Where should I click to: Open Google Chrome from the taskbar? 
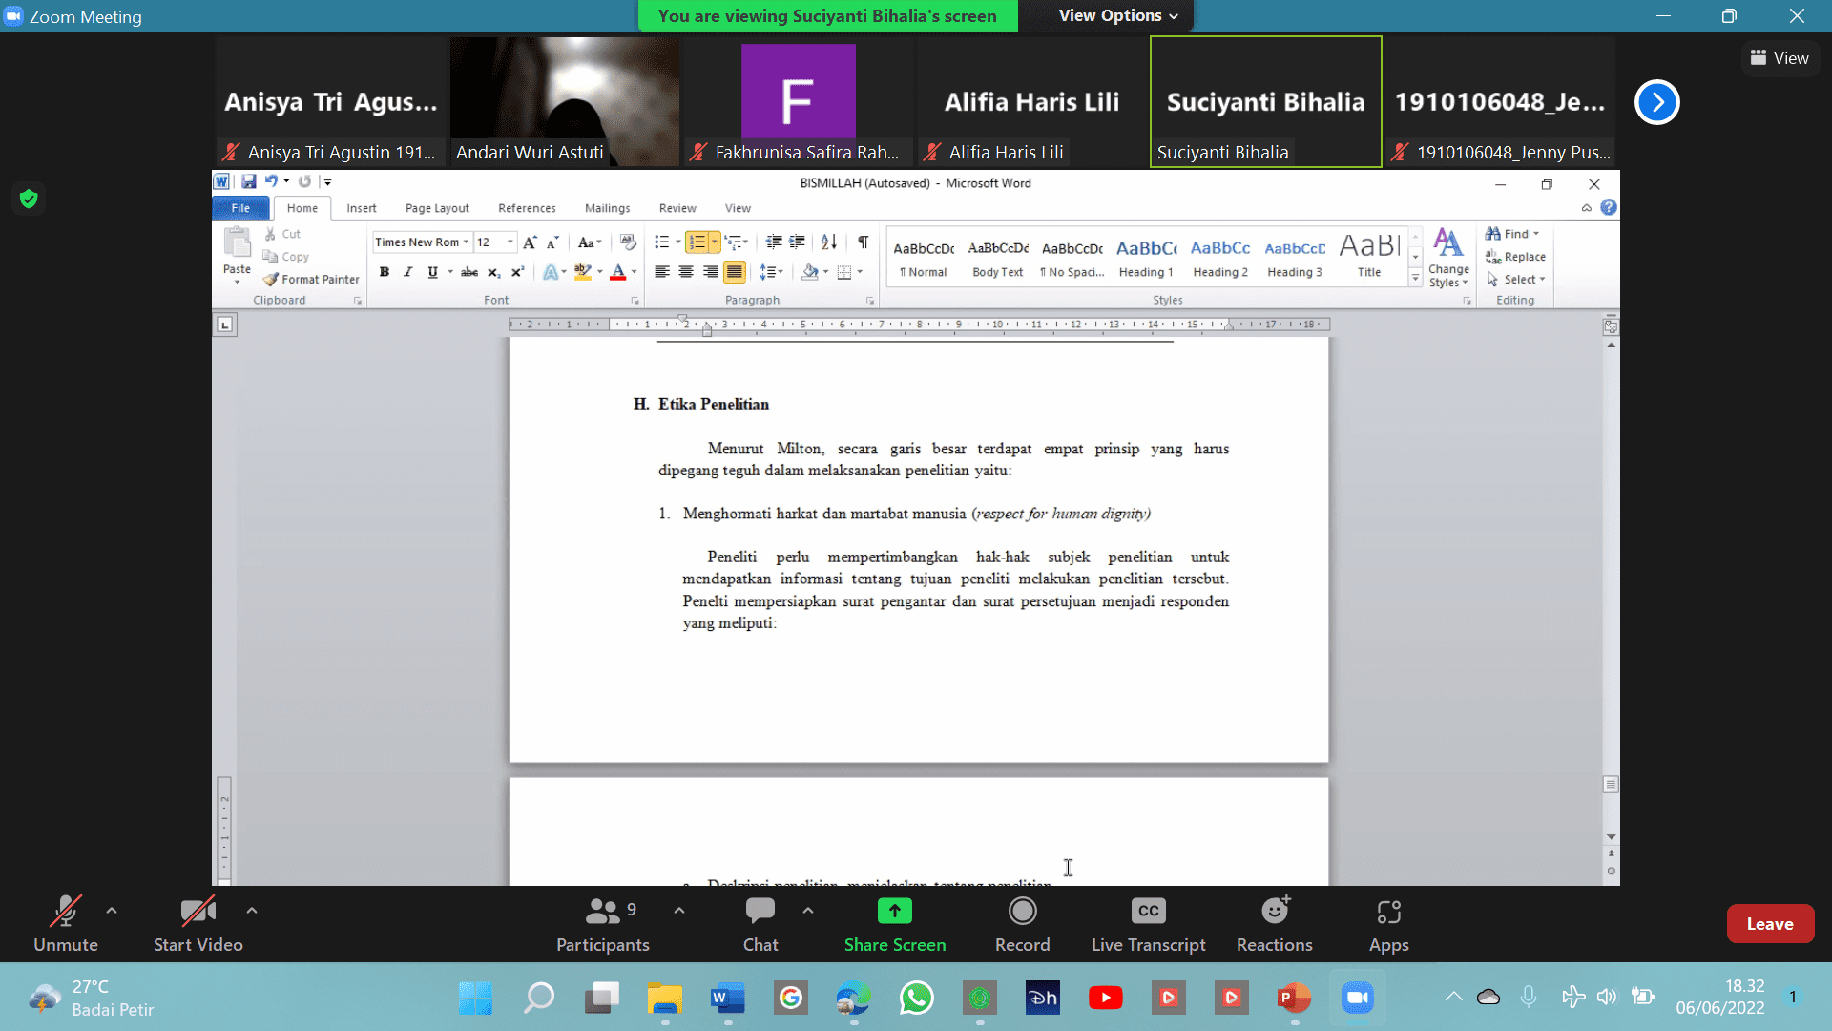point(791,999)
